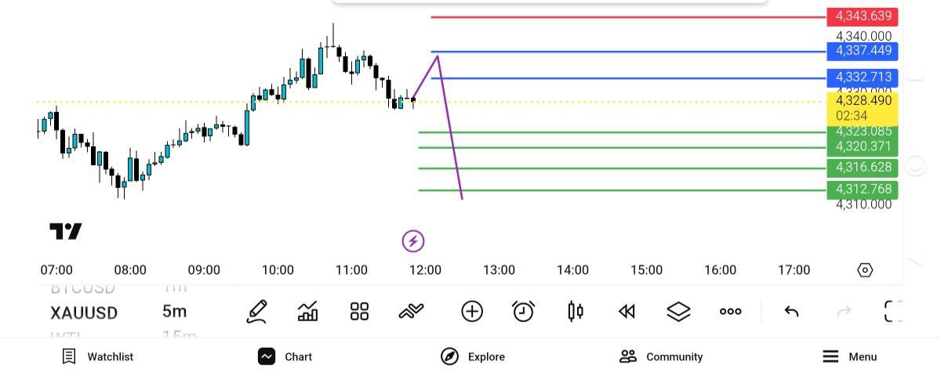Open the Menu button
The width and height of the screenshot is (941, 376).
(x=849, y=357)
